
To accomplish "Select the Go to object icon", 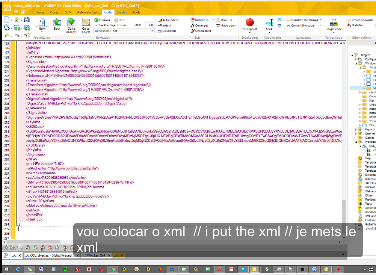I will coord(86,23).
